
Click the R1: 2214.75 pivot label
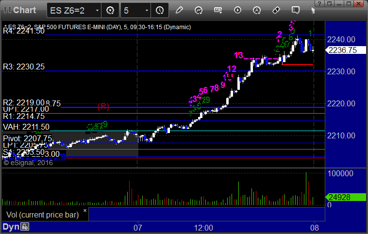coord(24,116)
